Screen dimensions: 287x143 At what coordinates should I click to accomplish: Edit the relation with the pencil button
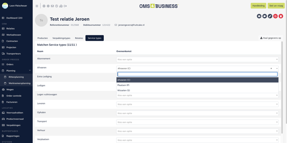(270, 16)
